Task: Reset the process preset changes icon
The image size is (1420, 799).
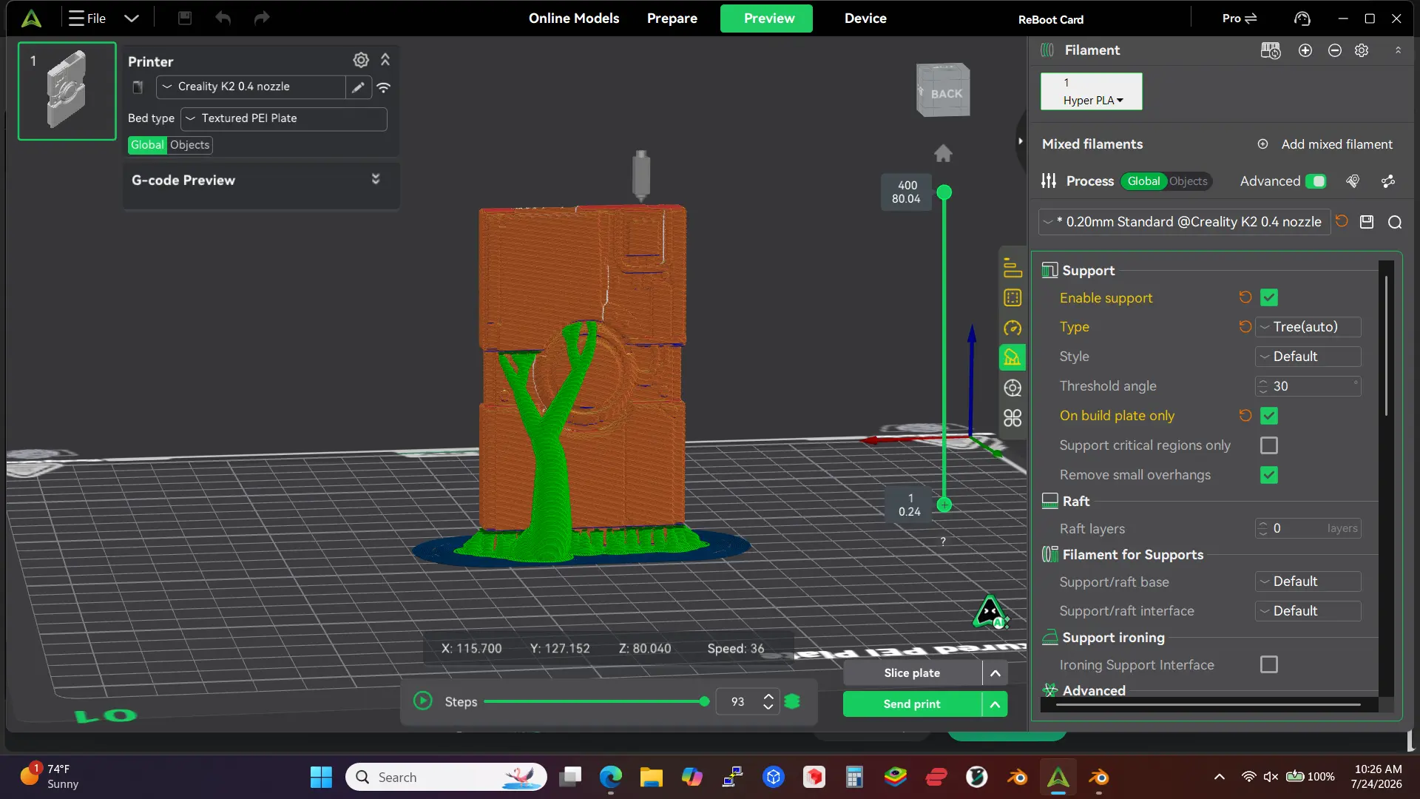Action: 1342,221
